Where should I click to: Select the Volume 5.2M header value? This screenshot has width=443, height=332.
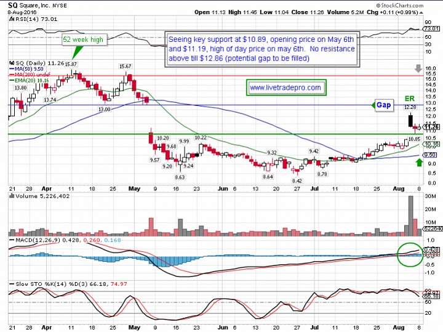pos(346,12)
